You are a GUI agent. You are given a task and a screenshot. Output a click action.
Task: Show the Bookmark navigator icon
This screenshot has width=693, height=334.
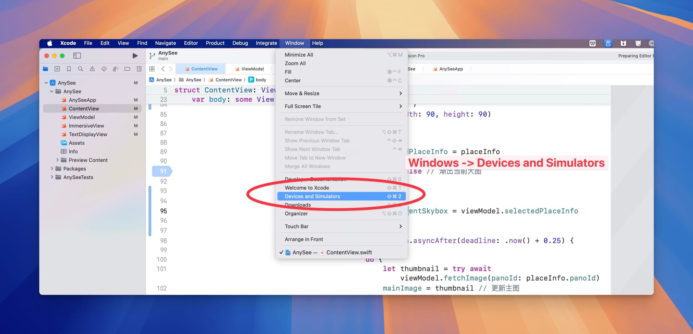[69, 69]
